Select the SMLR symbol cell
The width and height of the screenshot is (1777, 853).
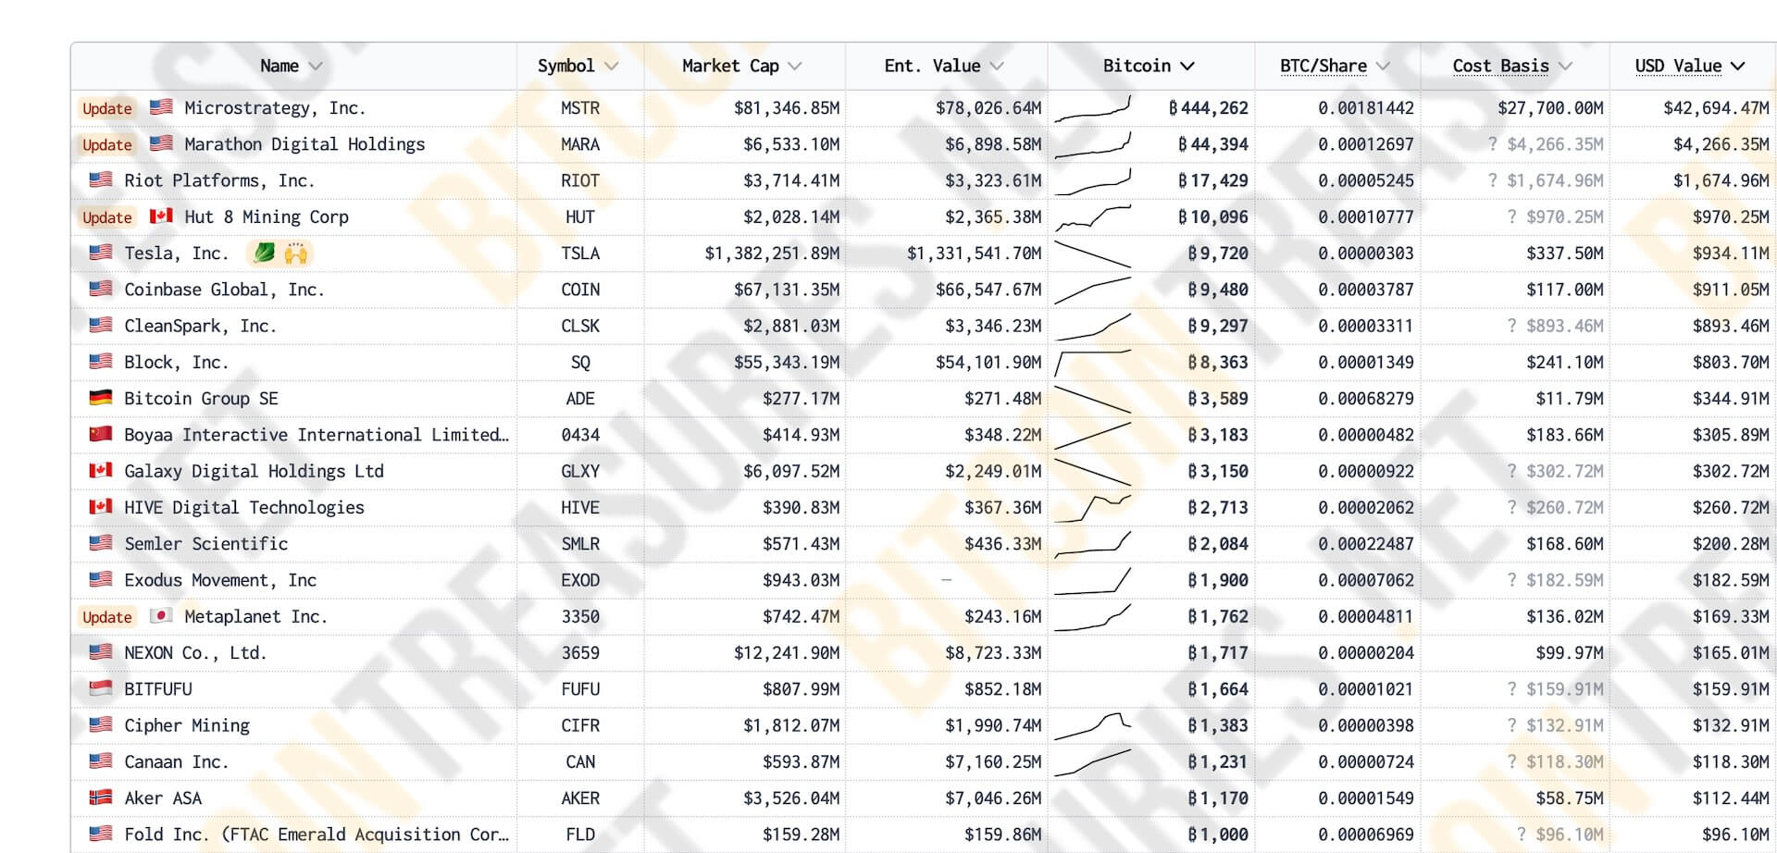click(580, 544)
